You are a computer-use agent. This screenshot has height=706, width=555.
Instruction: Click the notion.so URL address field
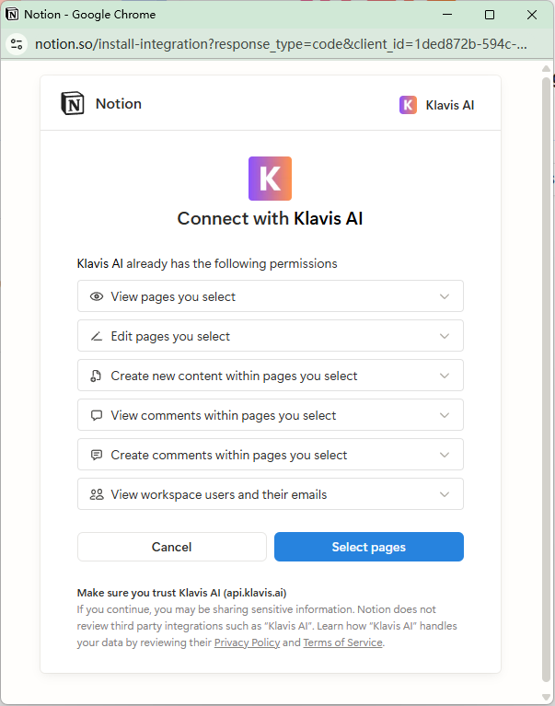point(276,43)
